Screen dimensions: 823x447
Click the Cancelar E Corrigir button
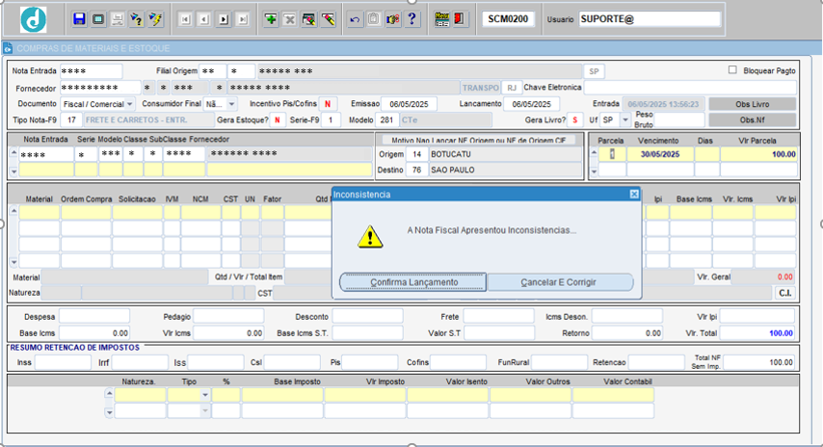click(560, 282)
